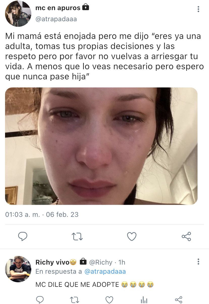209x304 pixels.
Task: Like Richy's reply
Action: (109, 300)
